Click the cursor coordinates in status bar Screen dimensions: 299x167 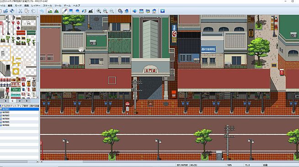tap(247, 165)
